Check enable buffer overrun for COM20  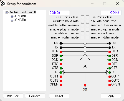(x=82, y=25)
